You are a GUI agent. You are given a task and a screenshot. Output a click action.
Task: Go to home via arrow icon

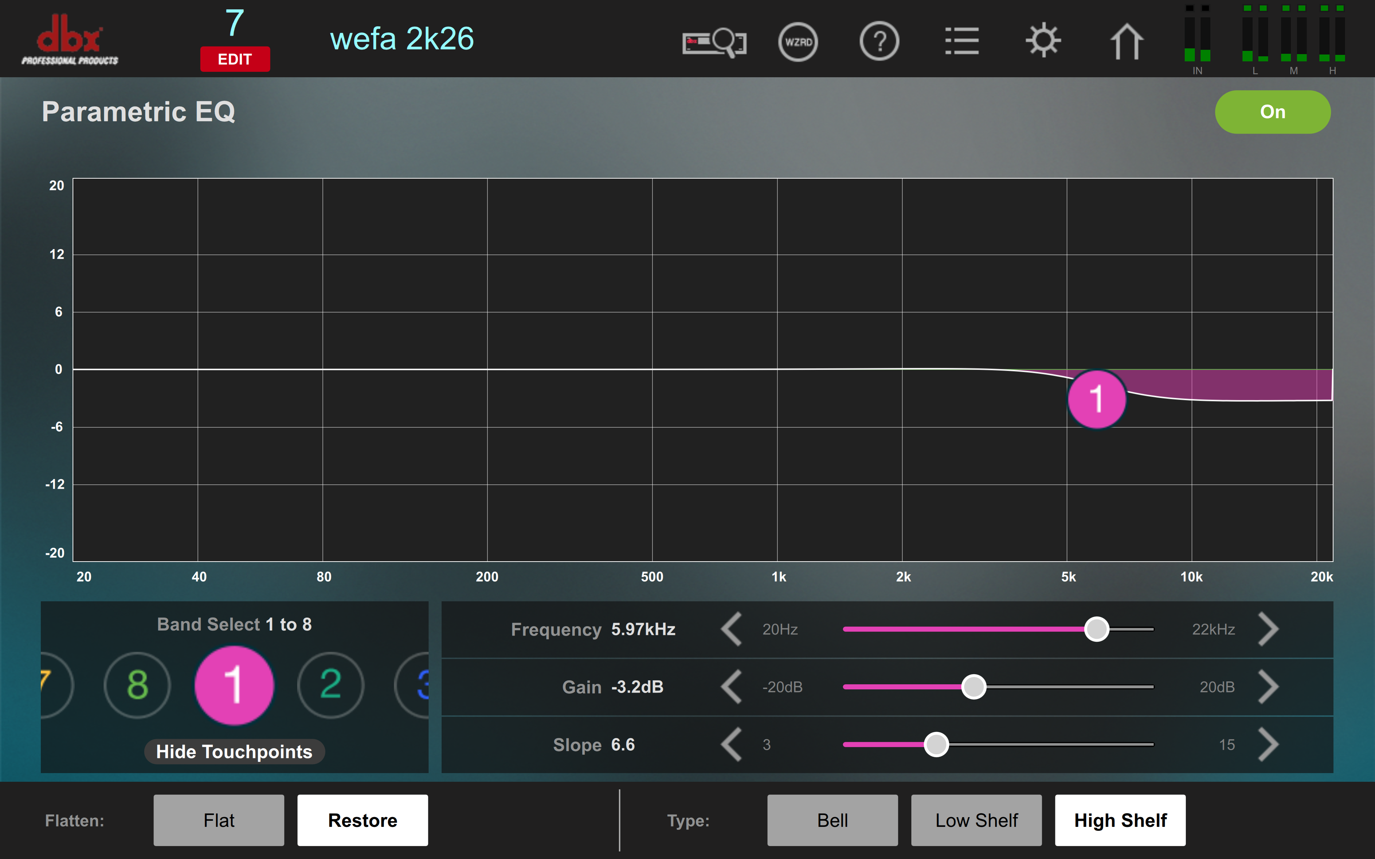[1126, 42]
